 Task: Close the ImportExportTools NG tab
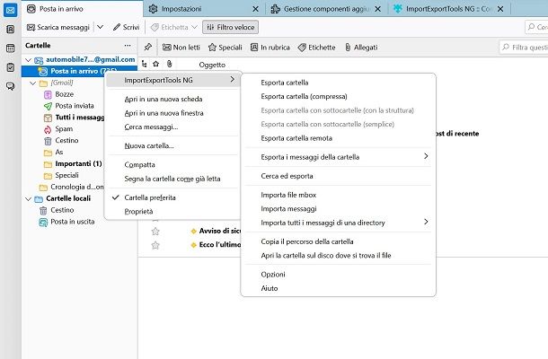[500, 9]
